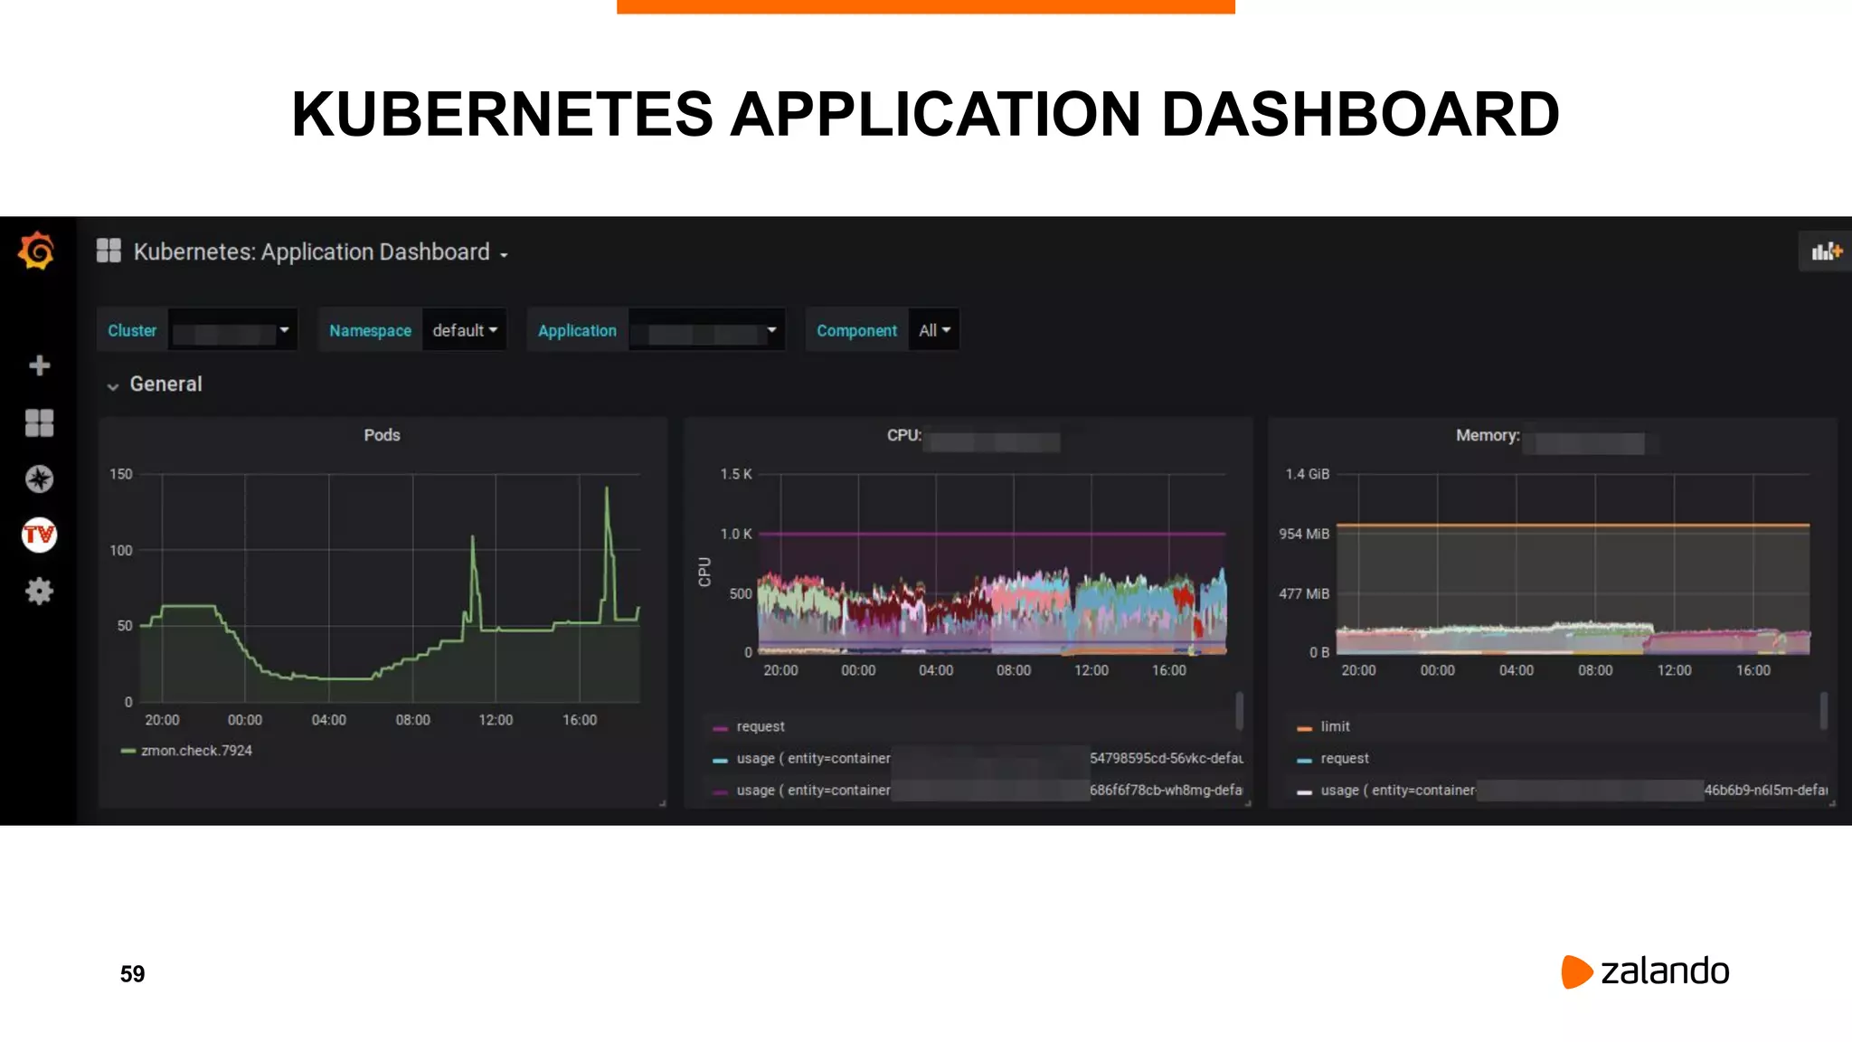Click the dashboard grid icon beside title

(x=109, y=251)
